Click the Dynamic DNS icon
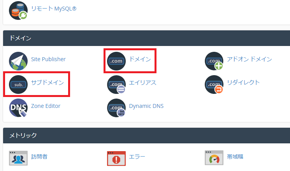The height and width of the screenshot is (171, 290). 116,108
